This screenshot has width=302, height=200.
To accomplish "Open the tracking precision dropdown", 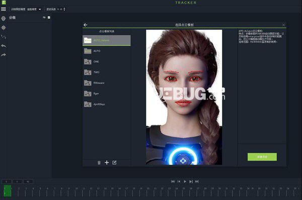I will [x=34, y=9].
